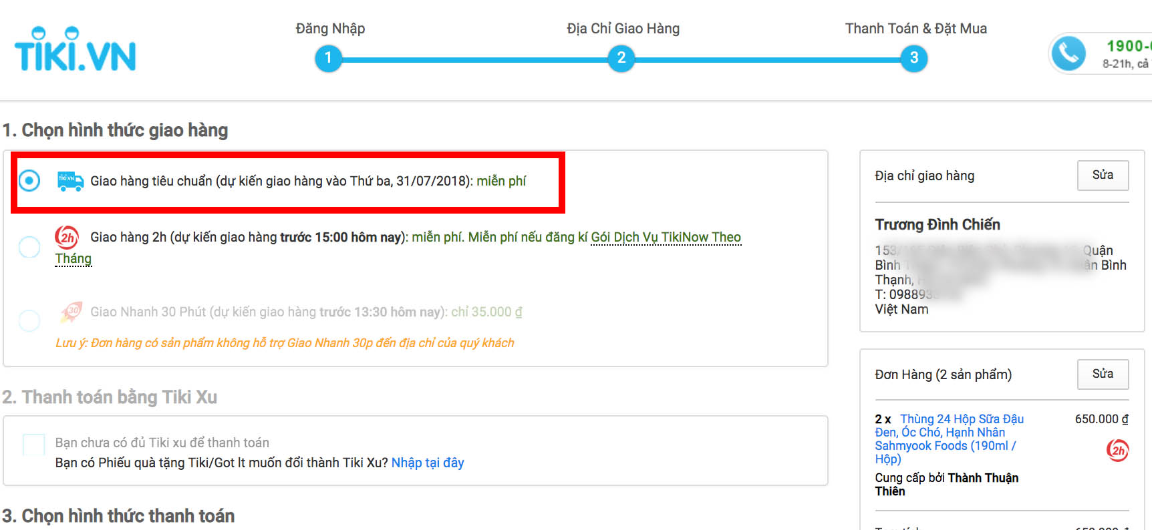Click the Đơn Hàng (2 sản phẩm) heading
This screenshot has width=1152, height=530.
pyautogui.click(x=944, y=374)
